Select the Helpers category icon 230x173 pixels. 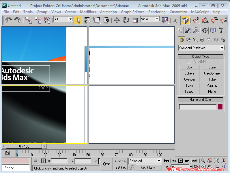click(209, 40)
